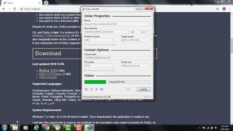
Task: Click the Windows 7 USB download tool link
Action: coord(51,36)
